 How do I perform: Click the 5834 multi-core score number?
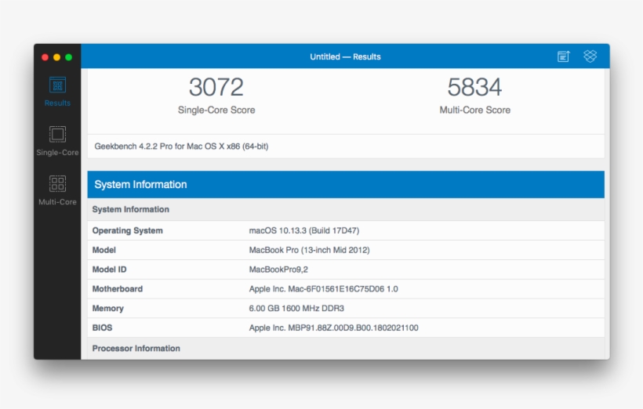click(x=474, y=87)
